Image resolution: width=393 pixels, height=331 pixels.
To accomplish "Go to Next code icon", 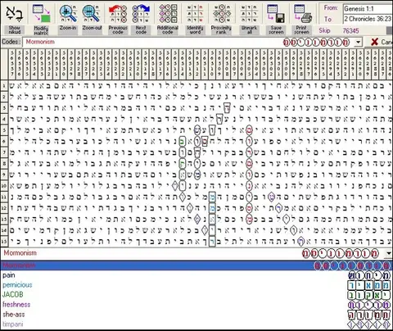I will 141,13.
